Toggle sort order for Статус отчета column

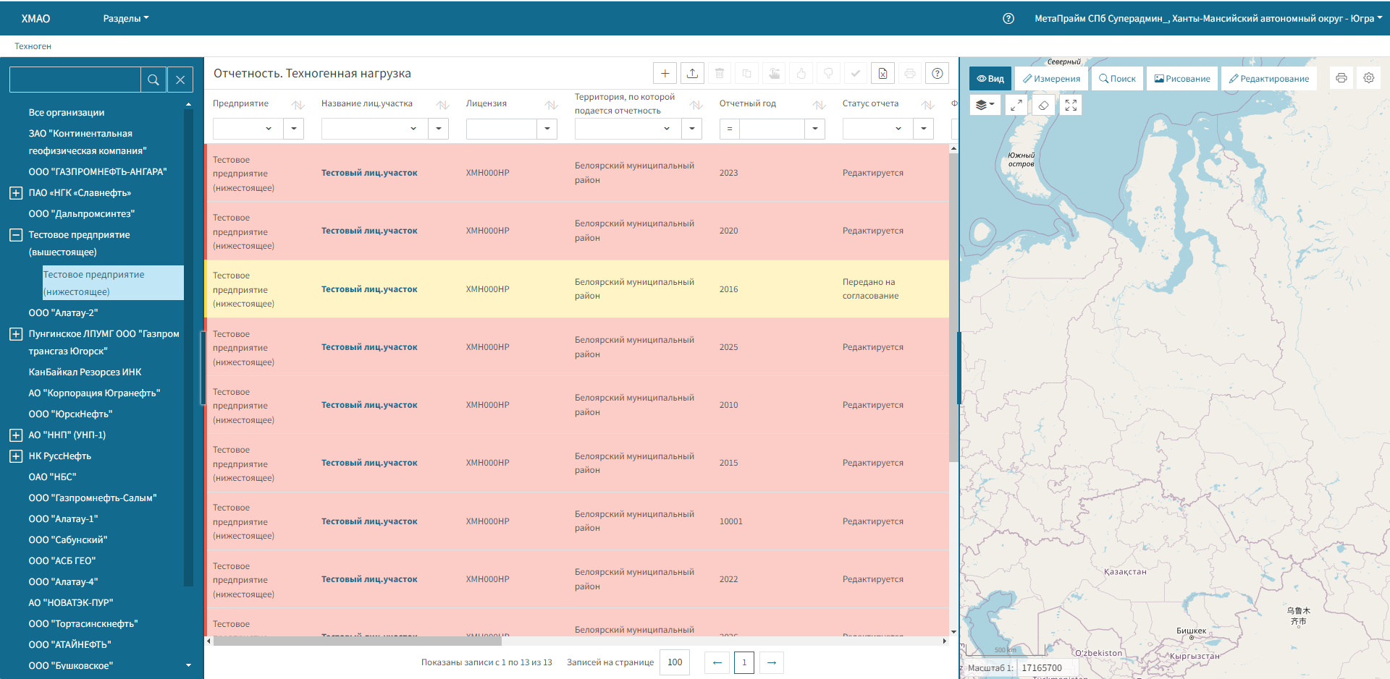(927, 105)
